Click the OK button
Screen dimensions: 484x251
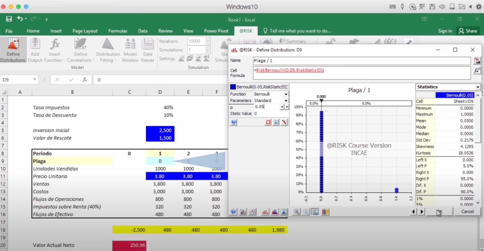pos(439,212)
